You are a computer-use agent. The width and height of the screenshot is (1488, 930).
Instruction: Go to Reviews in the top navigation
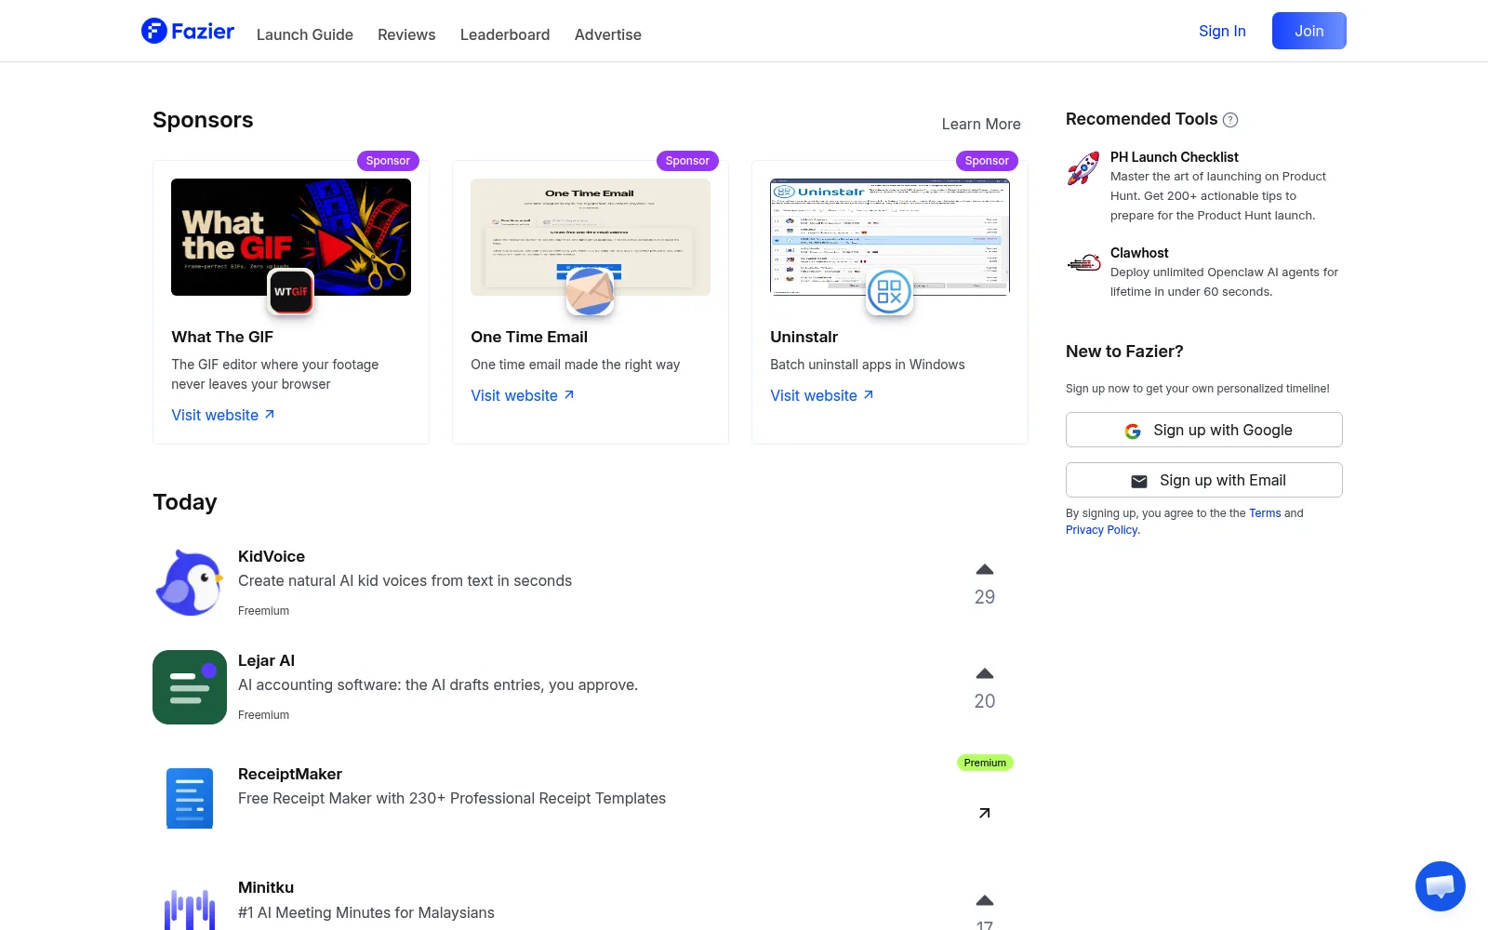[406, 34]
